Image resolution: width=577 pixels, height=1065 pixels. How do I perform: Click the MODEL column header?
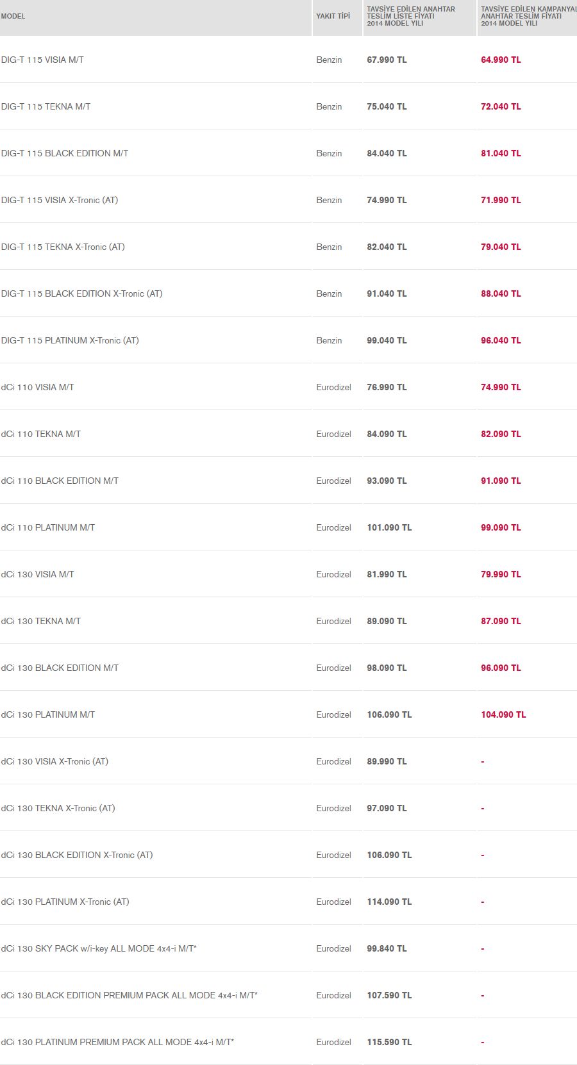click(13, 17)
